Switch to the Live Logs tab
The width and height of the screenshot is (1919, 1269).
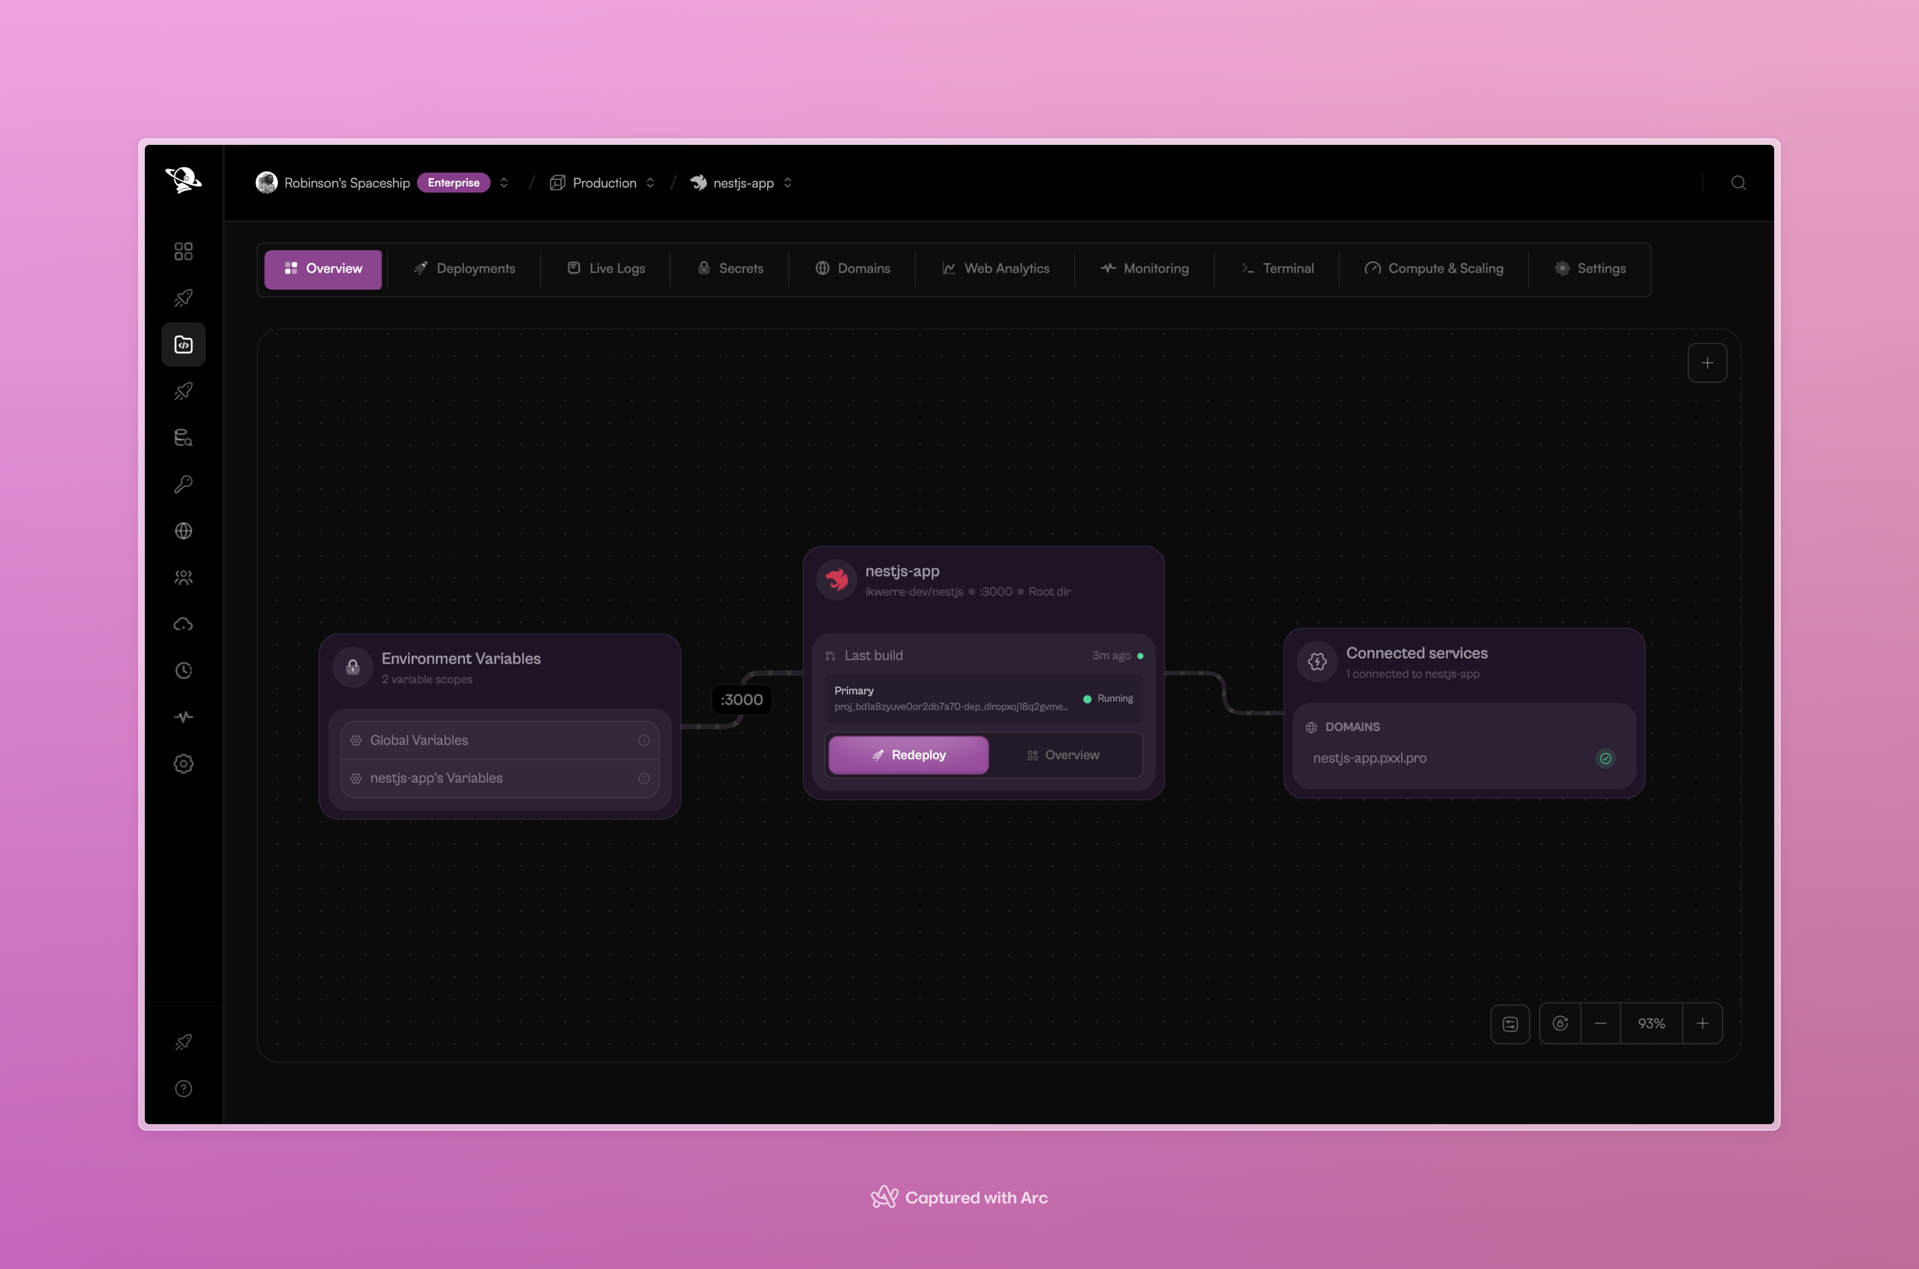click(x=606, y=269)
